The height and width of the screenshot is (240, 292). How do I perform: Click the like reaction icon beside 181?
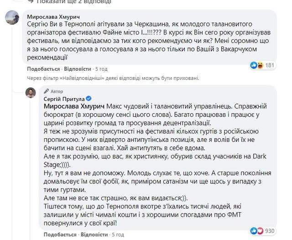pos(254,65)
